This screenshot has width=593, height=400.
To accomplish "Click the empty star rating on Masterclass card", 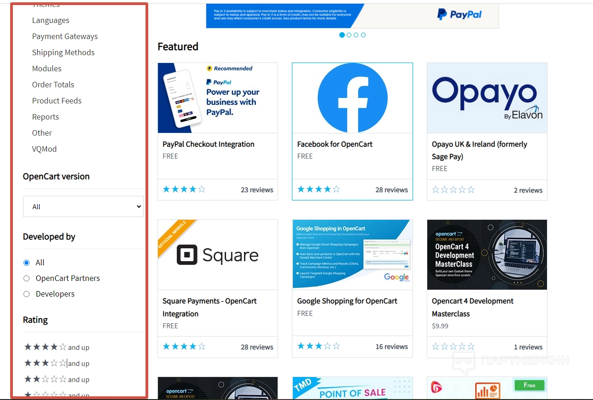I will click(453, 347).
